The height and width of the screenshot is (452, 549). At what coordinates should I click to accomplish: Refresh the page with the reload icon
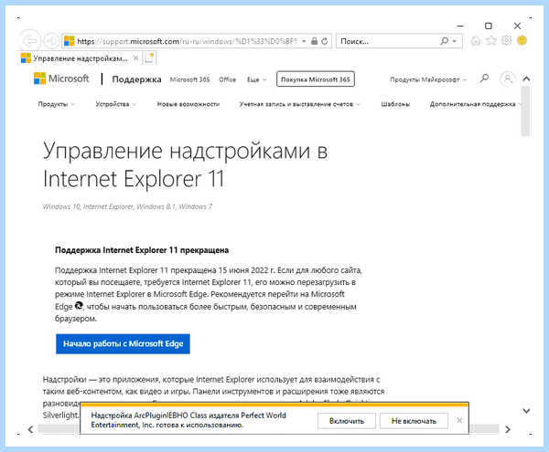[x=325, y=41]
